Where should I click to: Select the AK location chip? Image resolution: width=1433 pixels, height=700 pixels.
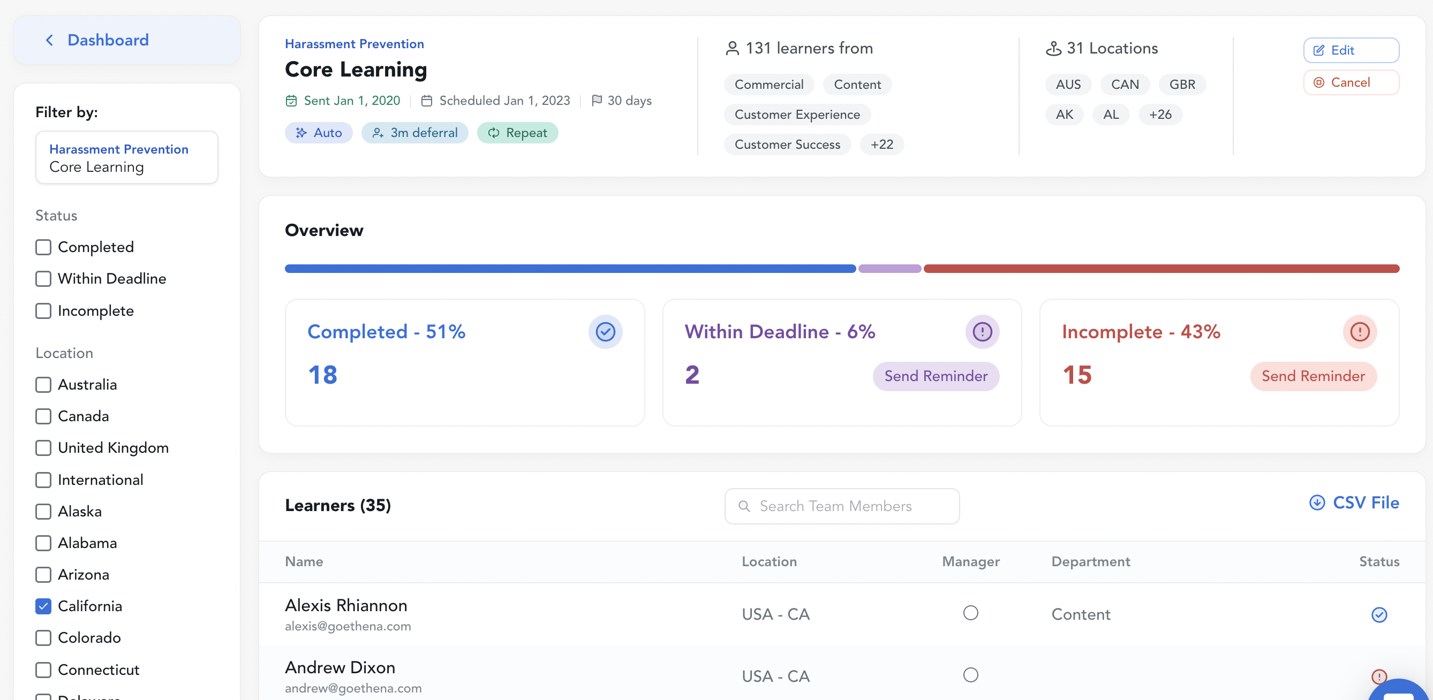1064,115
